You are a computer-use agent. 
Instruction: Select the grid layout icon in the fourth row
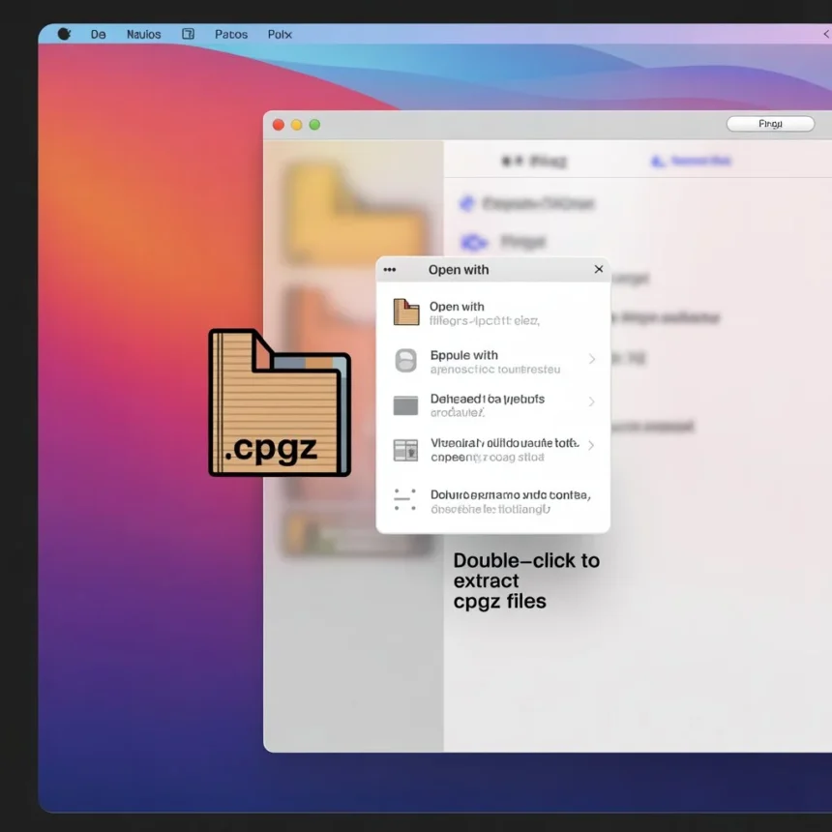[x=407, y=449]
